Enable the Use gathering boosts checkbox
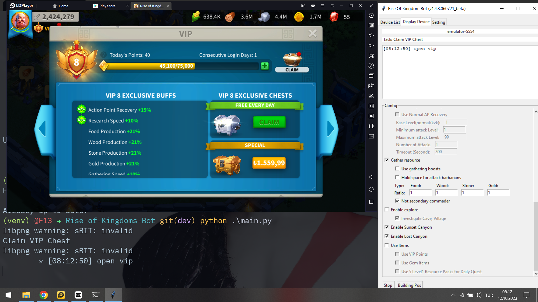Image resolution: width=538 pixels, height=302 pixels. point(397,169)
